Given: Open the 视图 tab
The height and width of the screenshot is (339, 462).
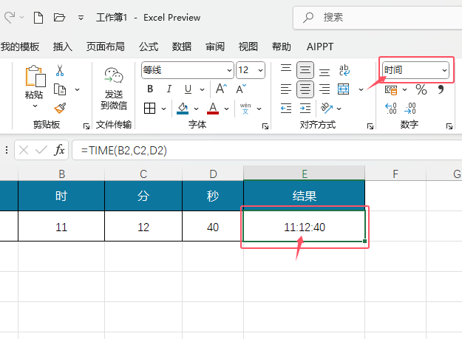Looking at the screenshot, I should tap(248, 47).
